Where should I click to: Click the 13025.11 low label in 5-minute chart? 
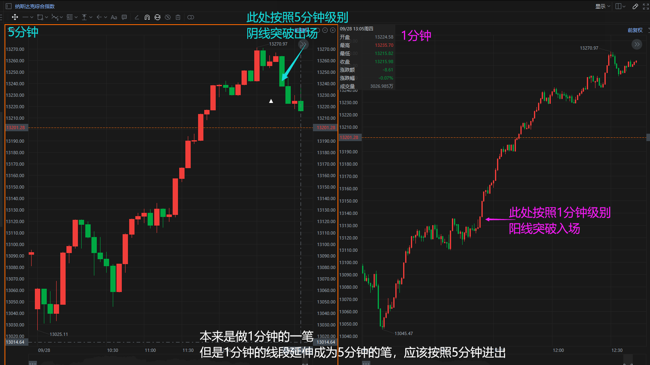click(x=59, y=334)
